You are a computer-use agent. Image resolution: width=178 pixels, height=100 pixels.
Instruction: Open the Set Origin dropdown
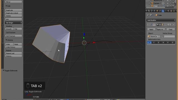pyautogui.click(x=14, y=23)
